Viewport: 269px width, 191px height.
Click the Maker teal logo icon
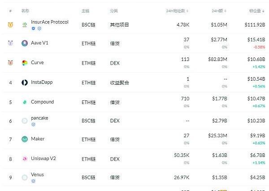(25, 139)
